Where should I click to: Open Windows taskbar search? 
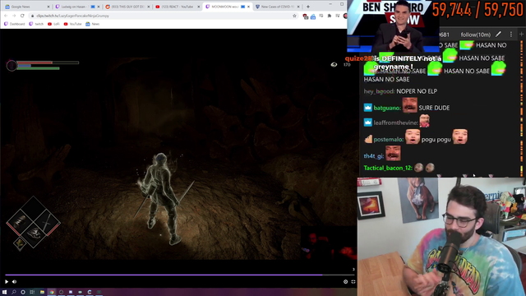pyautogui.click(x=14, y=293)
